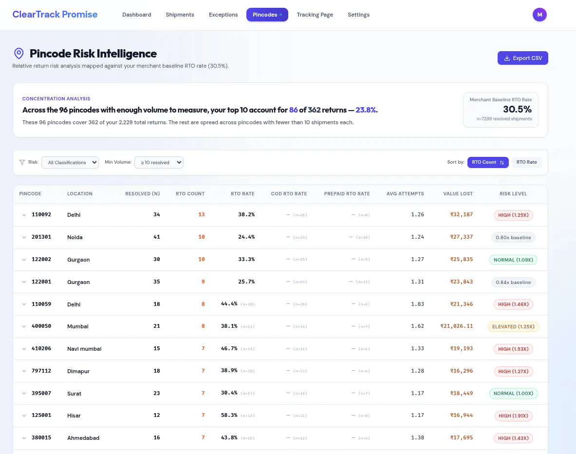Open the Exceptions section
This screenshot has width=576, height=454.
click(223, 15)
